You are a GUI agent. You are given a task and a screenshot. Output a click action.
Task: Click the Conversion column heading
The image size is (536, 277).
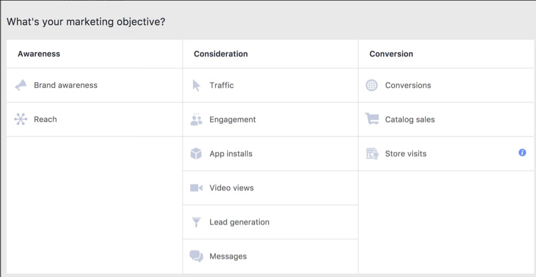pyautogui.click(x=391, y=54)
